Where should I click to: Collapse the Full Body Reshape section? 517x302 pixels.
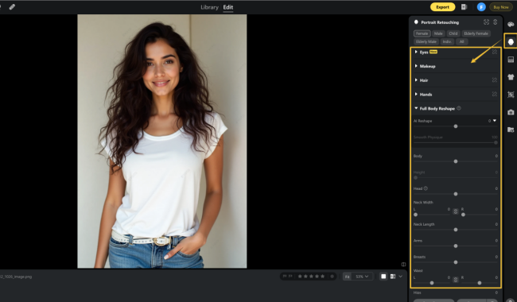point(416,108)
